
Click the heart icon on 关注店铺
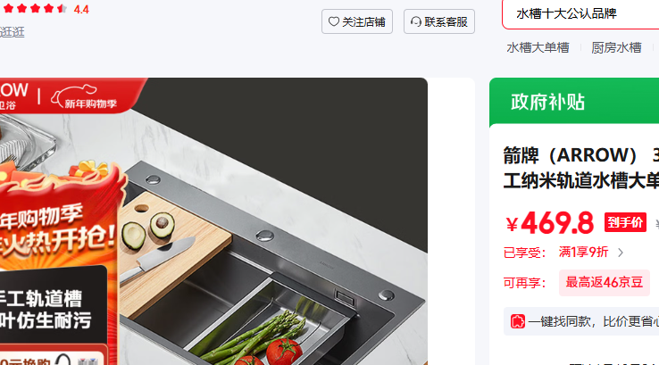pos(334,21)
